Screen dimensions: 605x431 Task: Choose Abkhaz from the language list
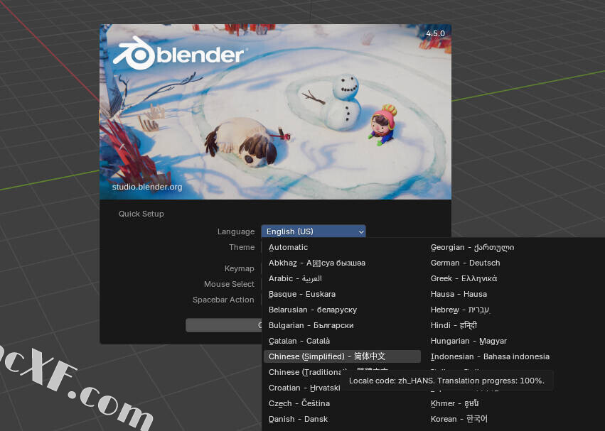(x=342, y=263)
